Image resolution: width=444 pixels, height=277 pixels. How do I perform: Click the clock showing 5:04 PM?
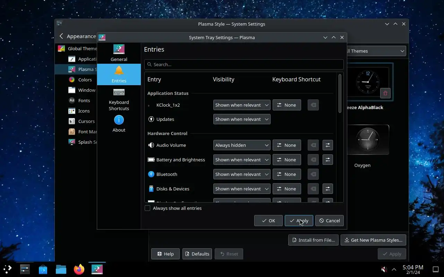413,269
